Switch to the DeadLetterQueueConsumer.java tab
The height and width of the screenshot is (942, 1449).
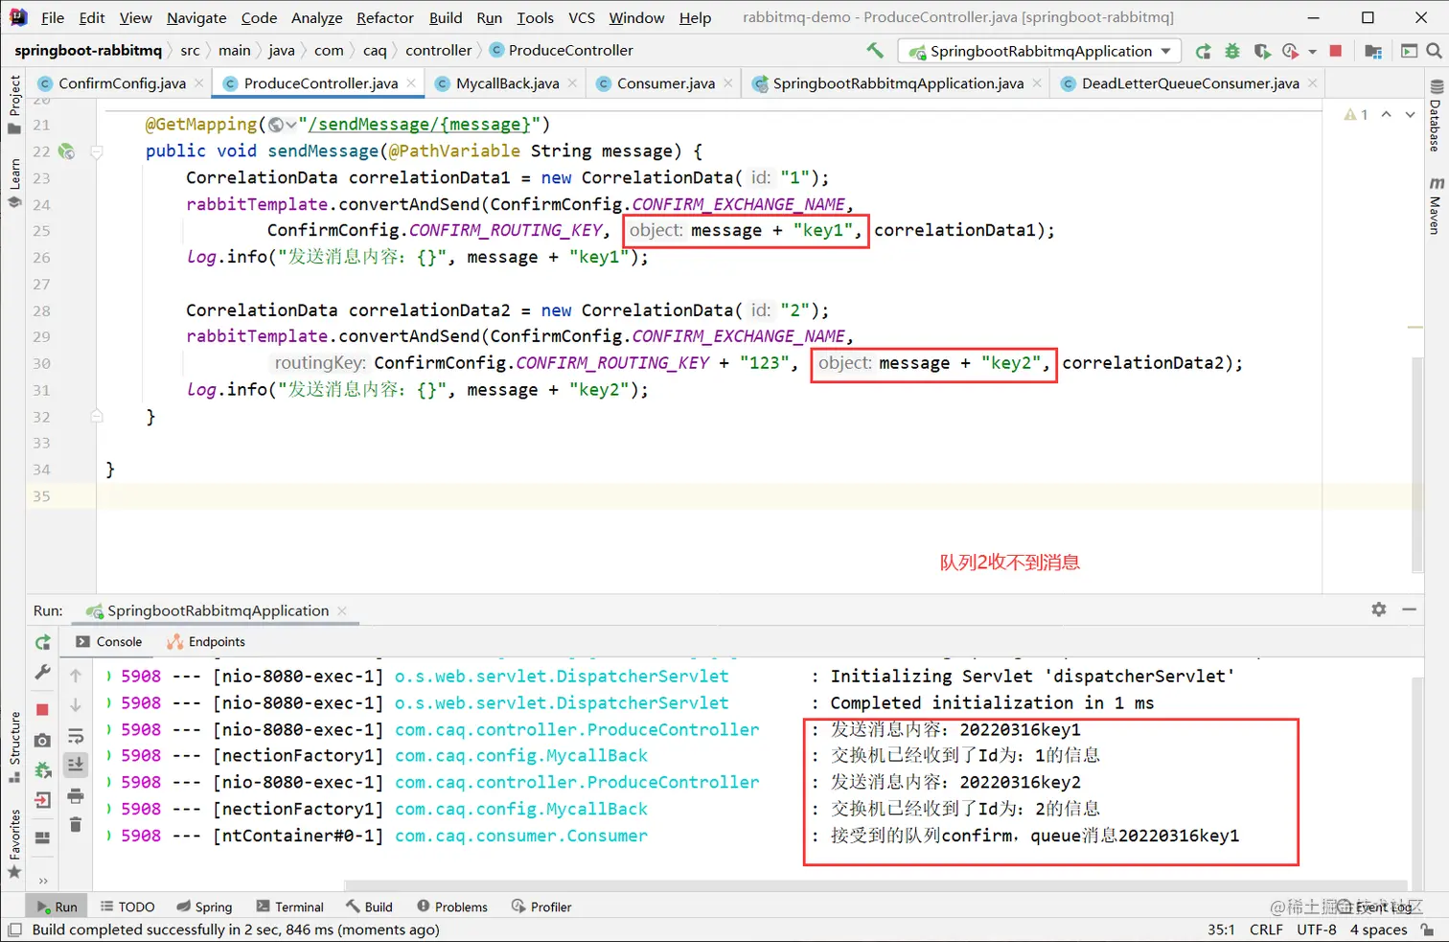(x=1190, y=83)
